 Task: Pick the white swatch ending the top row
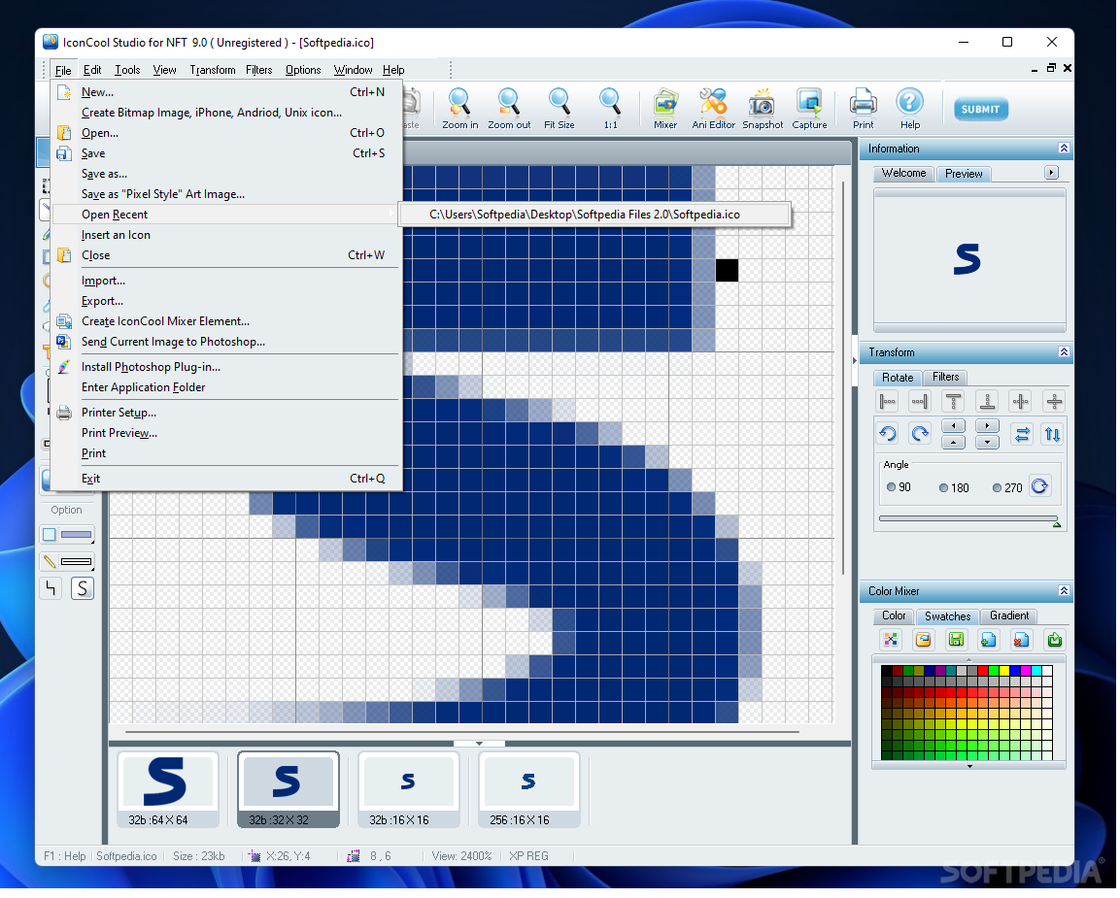point(1049,673)
